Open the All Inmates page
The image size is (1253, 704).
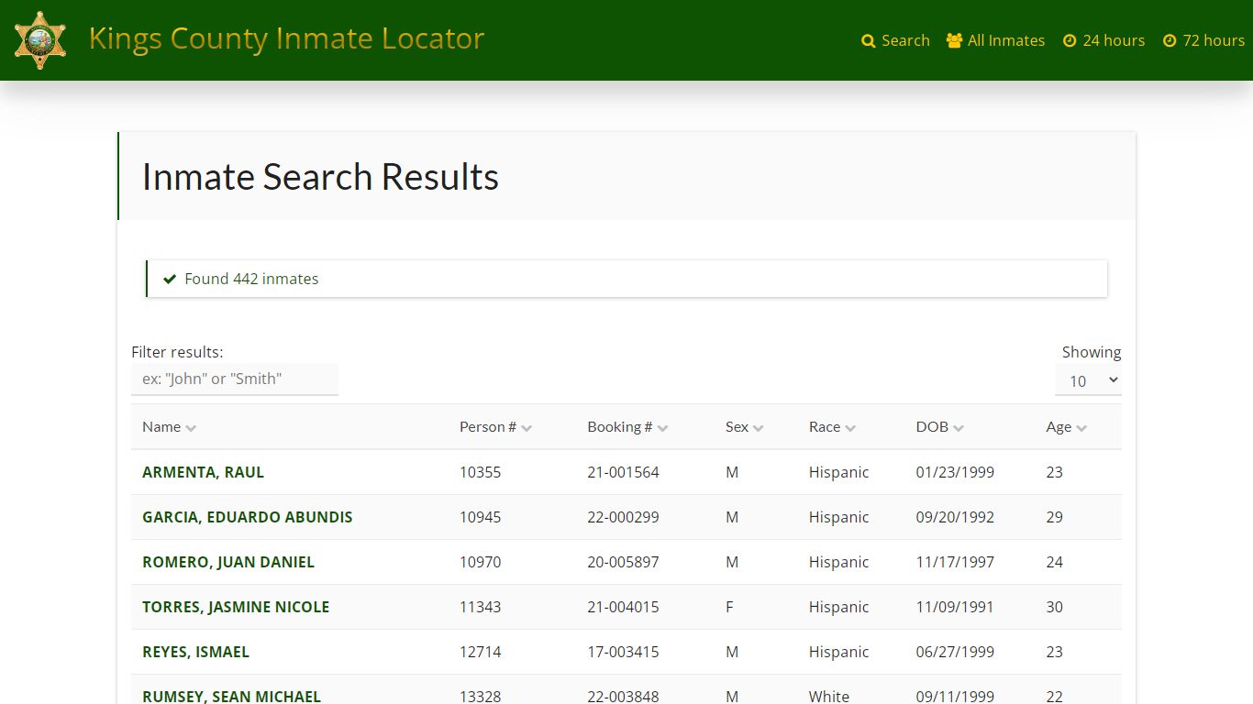995,40
